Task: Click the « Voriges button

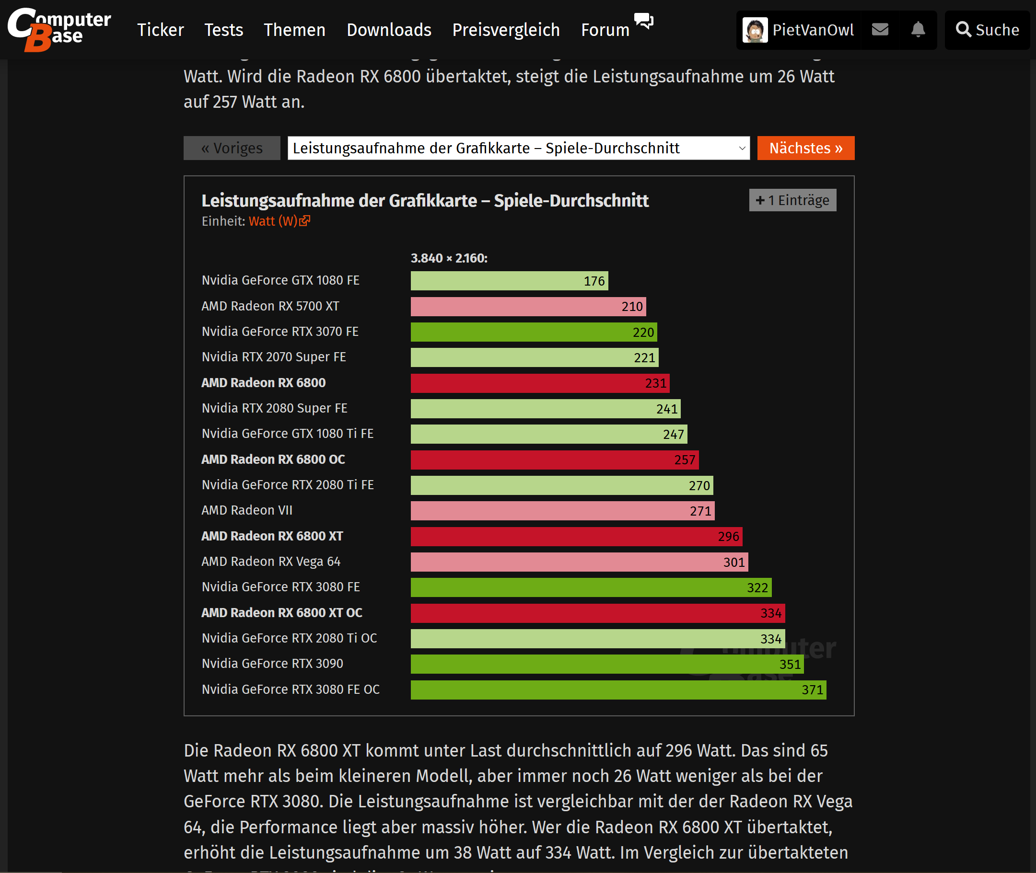Action: [232, 148]
